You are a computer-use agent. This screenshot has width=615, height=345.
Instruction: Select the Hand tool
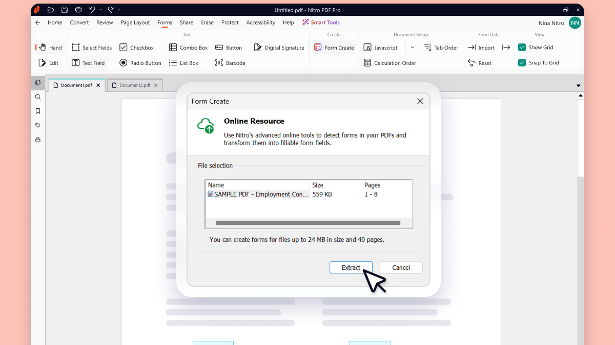[50, 48]
